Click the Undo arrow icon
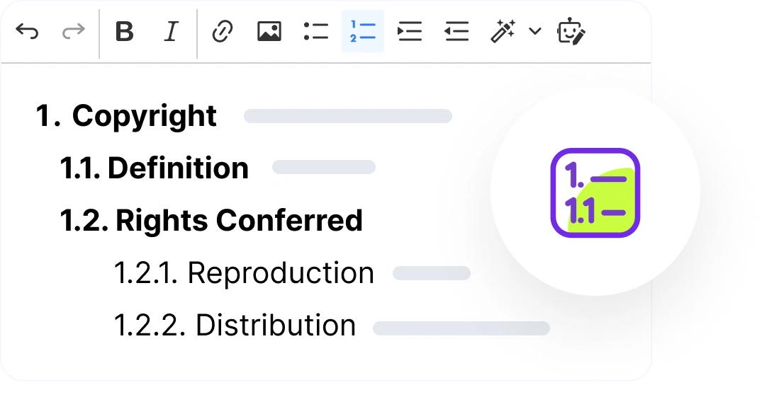Image resolution: width=774 pixels, height=397 pixels. (27, 32)
